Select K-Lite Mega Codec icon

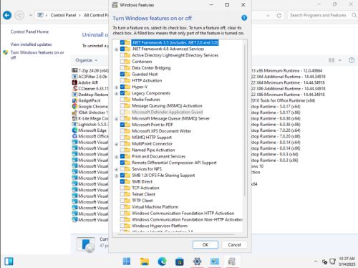[74, 118]
